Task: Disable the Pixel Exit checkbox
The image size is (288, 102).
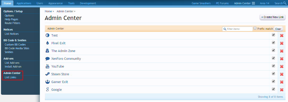Action: click(x=273, y=42)
